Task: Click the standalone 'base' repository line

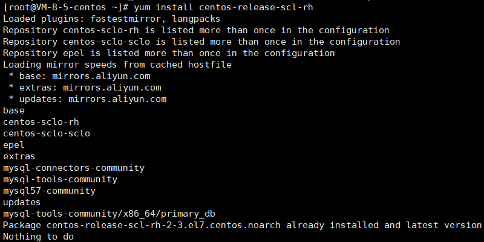Action: coord(14,110)
